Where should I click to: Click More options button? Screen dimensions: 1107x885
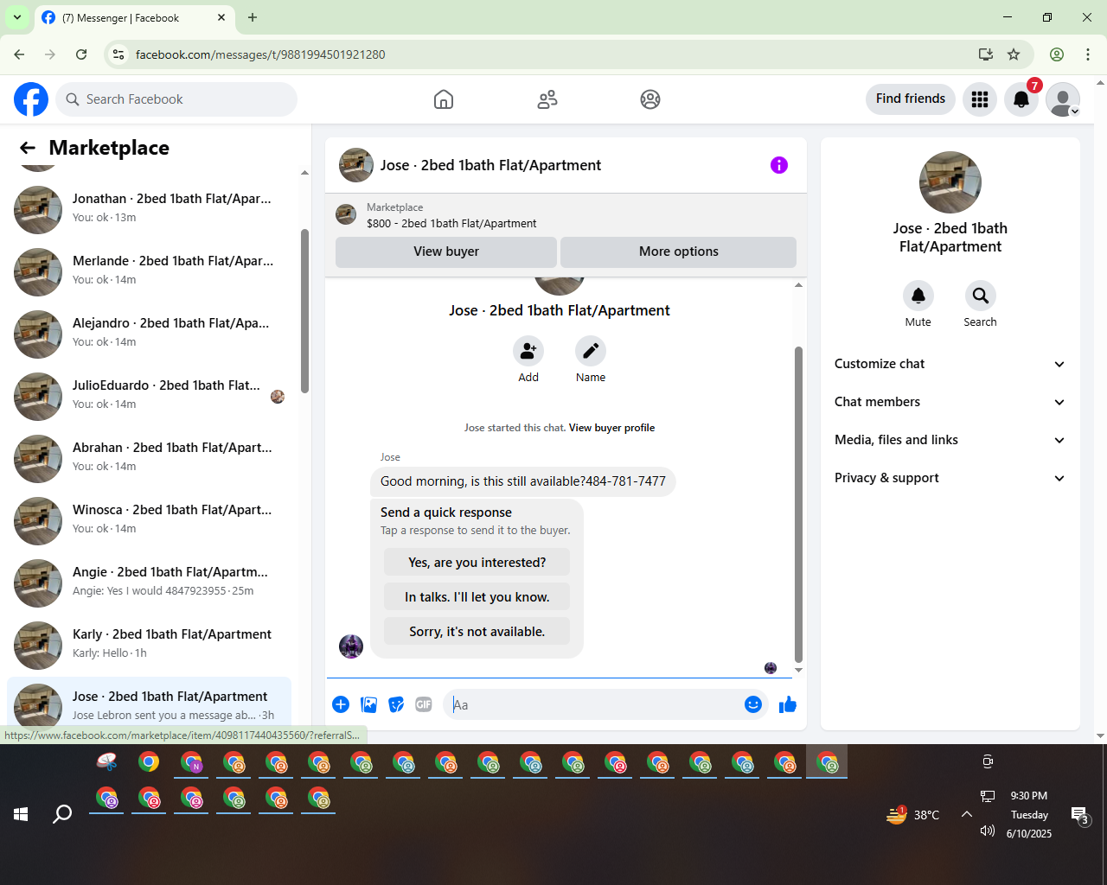pos(679,251)
